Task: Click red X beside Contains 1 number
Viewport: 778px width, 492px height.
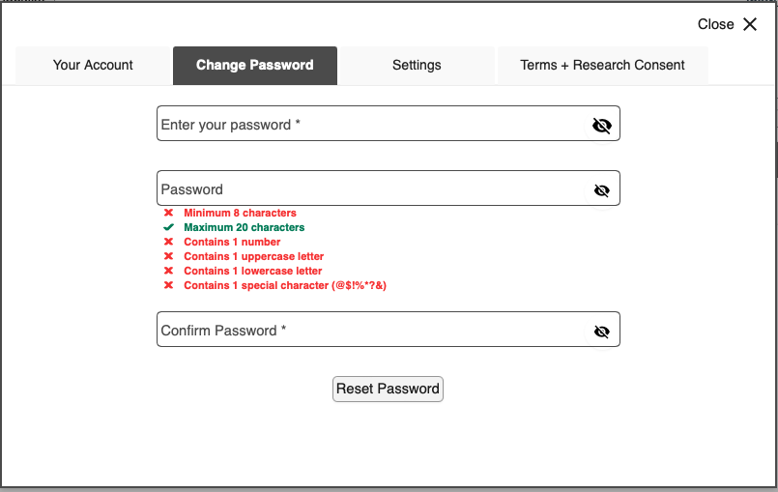Action: (169, 242)
